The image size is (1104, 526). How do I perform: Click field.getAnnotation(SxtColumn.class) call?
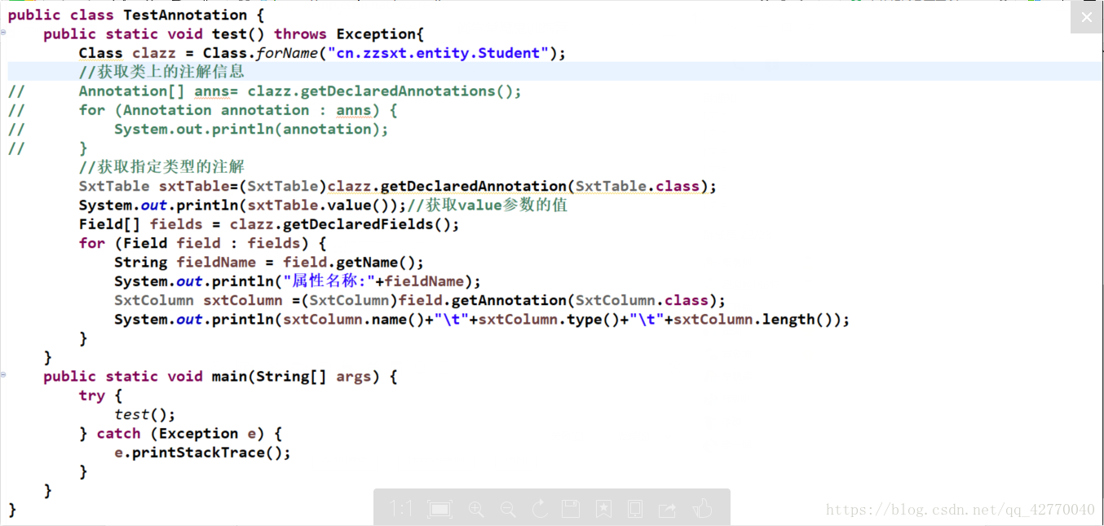click(557, 300)
